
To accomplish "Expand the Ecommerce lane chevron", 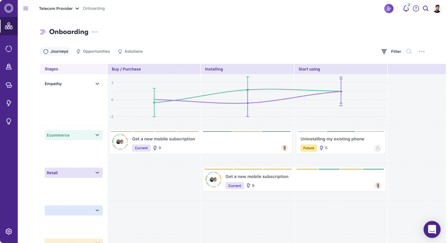I will point(97,135).
